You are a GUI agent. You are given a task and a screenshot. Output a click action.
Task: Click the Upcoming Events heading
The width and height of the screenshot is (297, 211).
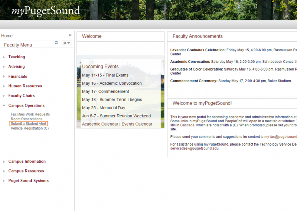pos(100,66)
